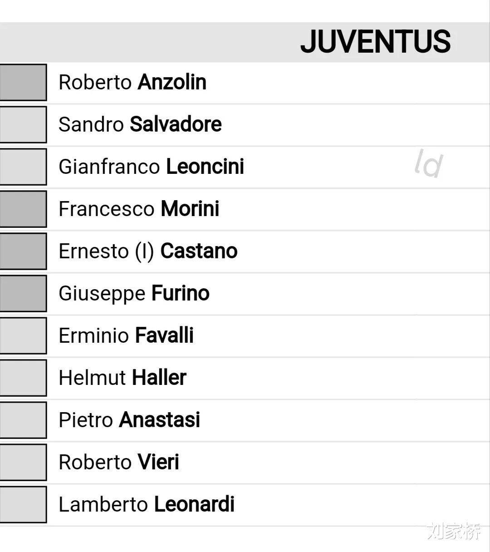Click the box beside Francesco Morini

(x=23, y=209)
